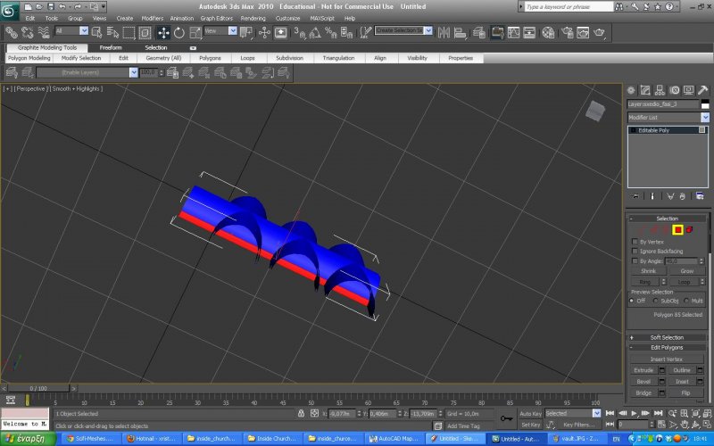
Task: Click the Pin Stack icon
Action: 635,195
